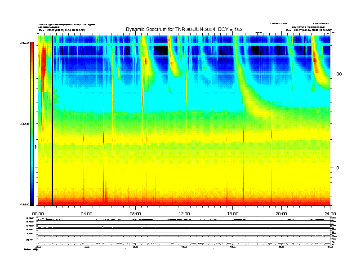This screenshot has height=275, width=356.
Task: Click the large 20:00 time-axis label
Action: coord(281,214)
